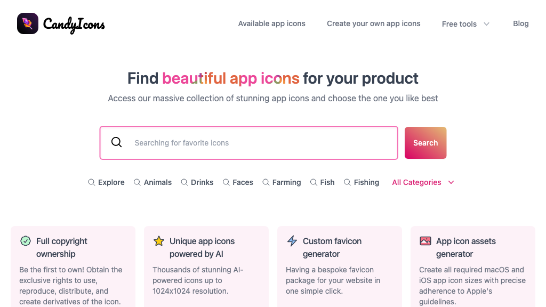This screenshot has height=307, width=546.
Task: Click the picture icon on the app icon assets card
Action: pyautogui.click(x=425, y=241)
